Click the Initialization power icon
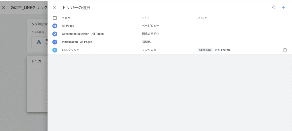Image resolution: width=292 pixels, height=131 pixels. pyautogui.click(x=55, y=42)
